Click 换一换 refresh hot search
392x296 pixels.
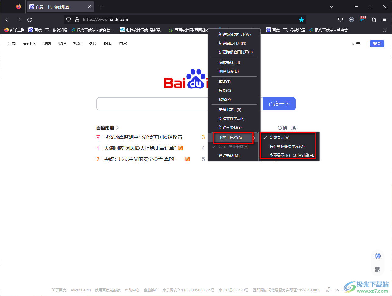click(287, 128)
